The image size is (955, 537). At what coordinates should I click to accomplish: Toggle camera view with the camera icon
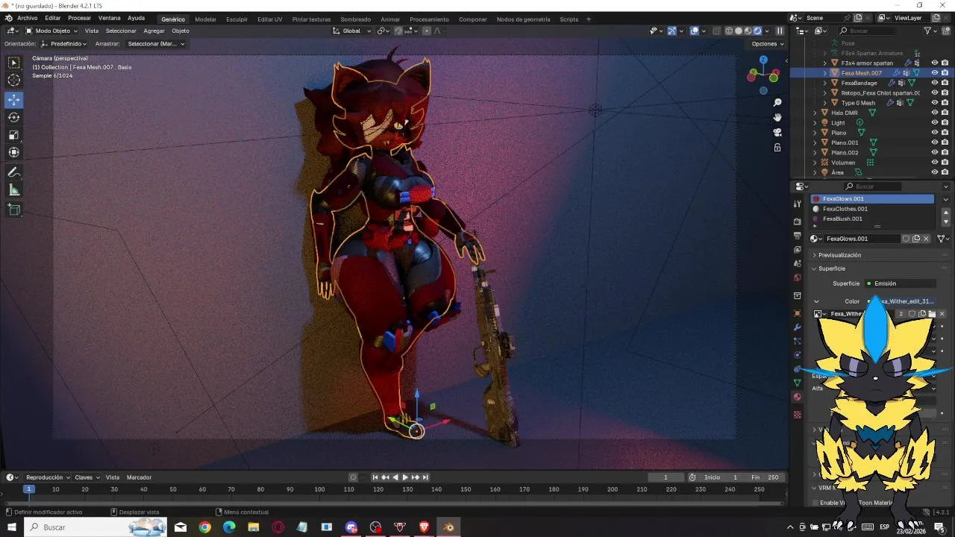(x=777, y=132)
